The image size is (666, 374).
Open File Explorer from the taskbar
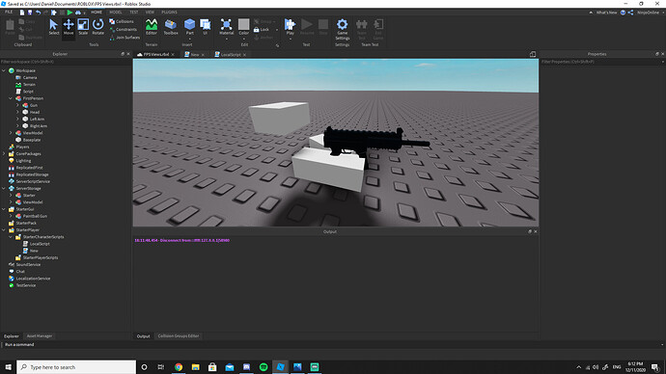pos(195,367)
